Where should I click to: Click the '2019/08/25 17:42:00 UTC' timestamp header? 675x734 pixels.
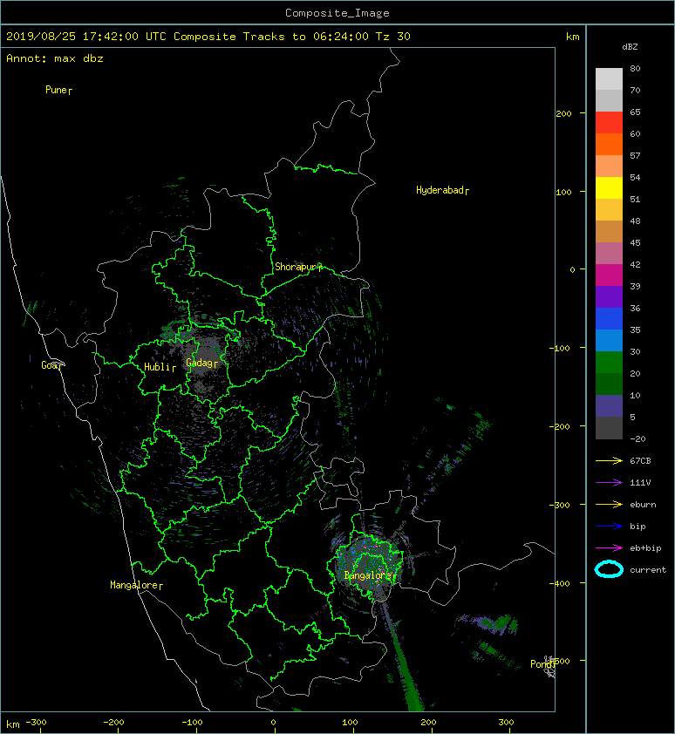click(85, 37)
